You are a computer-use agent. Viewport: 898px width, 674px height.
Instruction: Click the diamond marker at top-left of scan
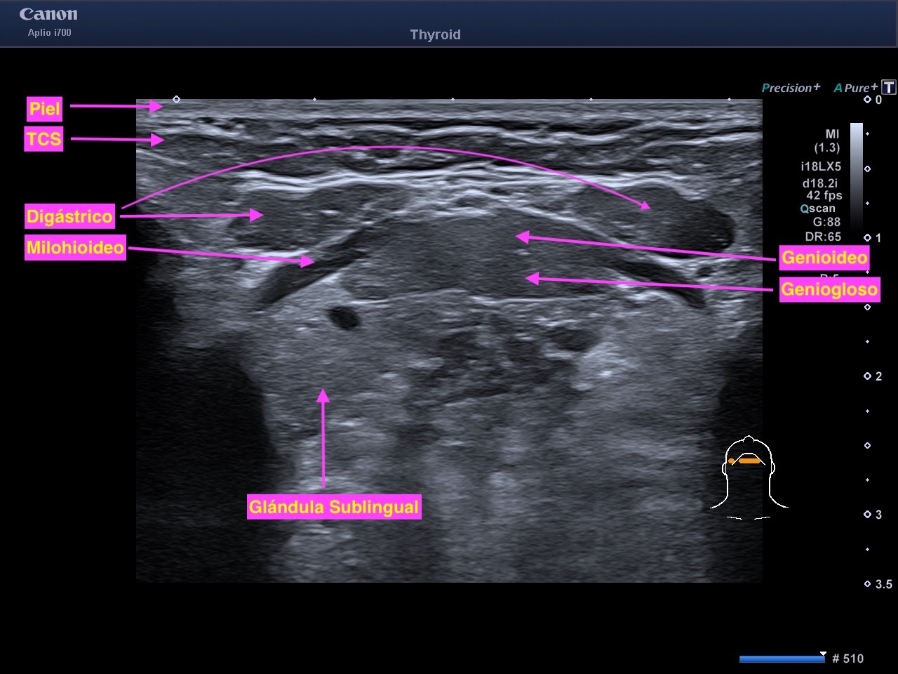click(176, 100)
